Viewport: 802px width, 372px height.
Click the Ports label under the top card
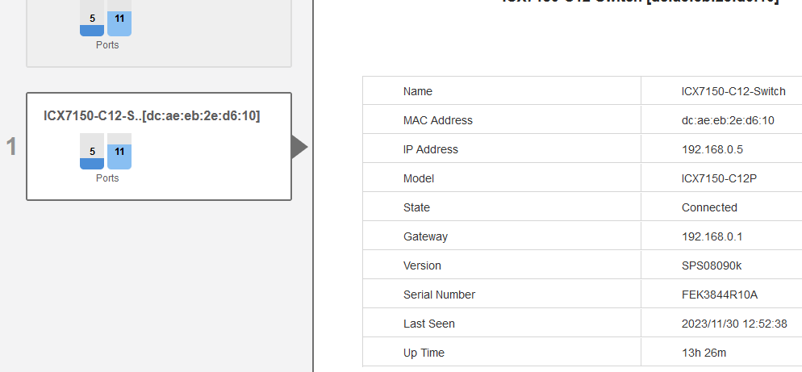(107, 45)
